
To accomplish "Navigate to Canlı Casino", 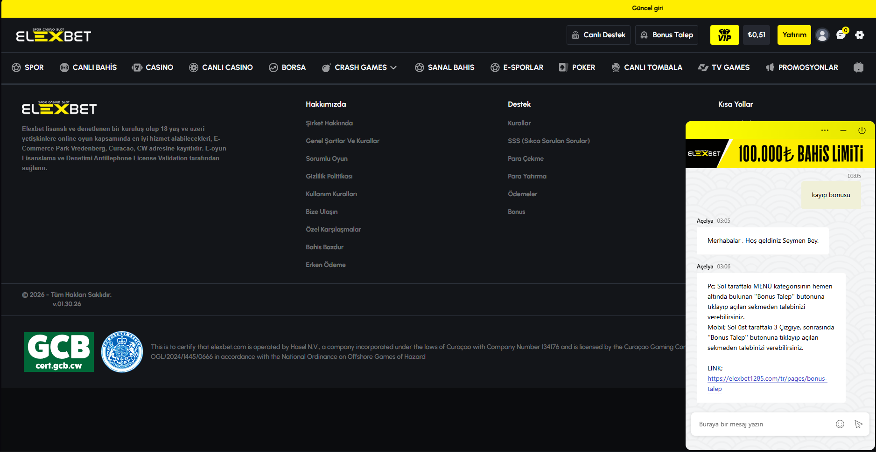I will tap(221, 68).
